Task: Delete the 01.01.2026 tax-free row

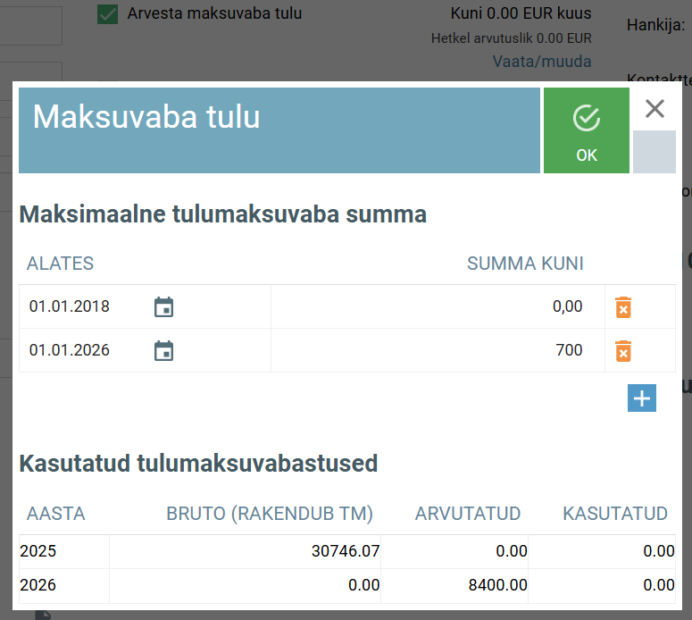Action: click(623, 351)
